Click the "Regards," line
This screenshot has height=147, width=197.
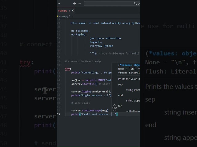click(x=96, y=42)
